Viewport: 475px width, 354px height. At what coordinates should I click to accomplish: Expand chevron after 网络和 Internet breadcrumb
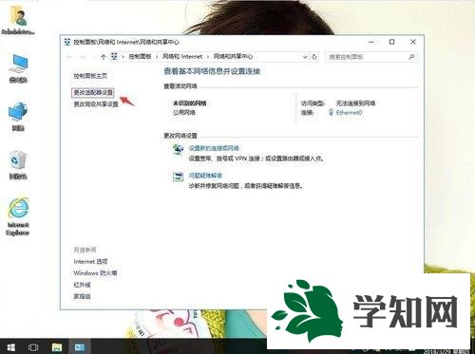click(x=208, y=57)
